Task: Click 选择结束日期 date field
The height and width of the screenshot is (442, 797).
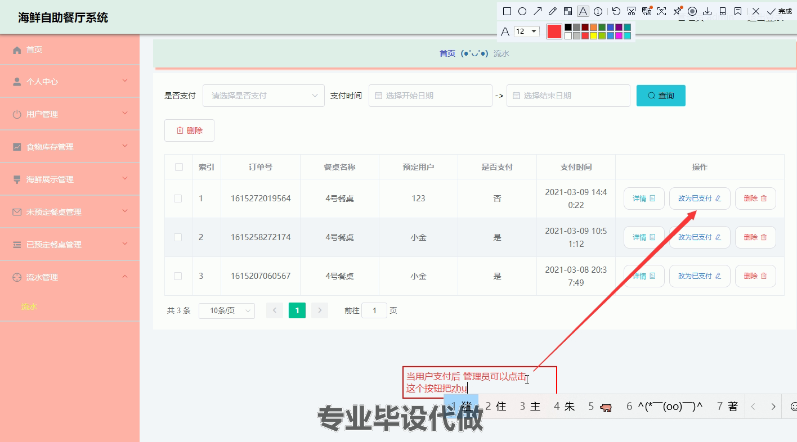Action: [568, 96]
